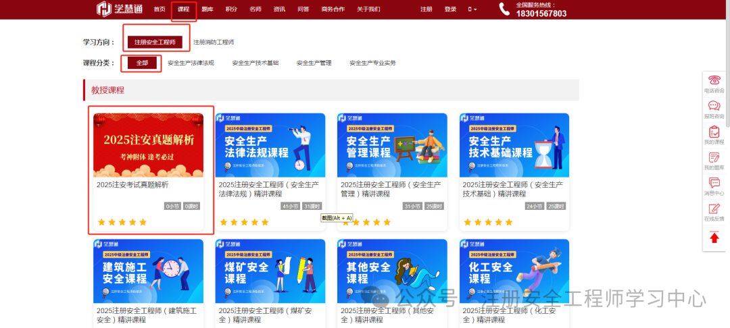
Task: Open 题库 in the top navigation
Action: point(208,9)
